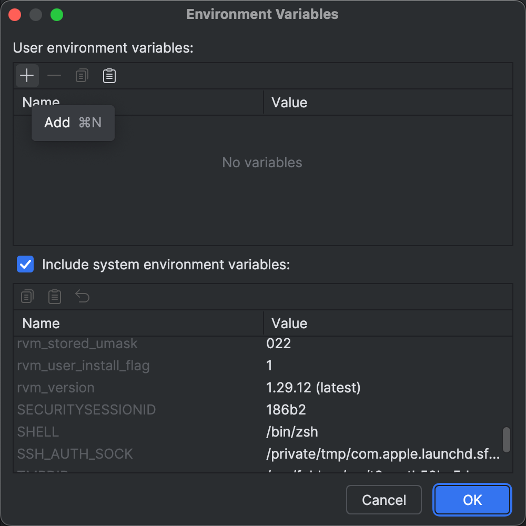
Task: Click the Copy icon above the user variables table
Action: point(82,75)
